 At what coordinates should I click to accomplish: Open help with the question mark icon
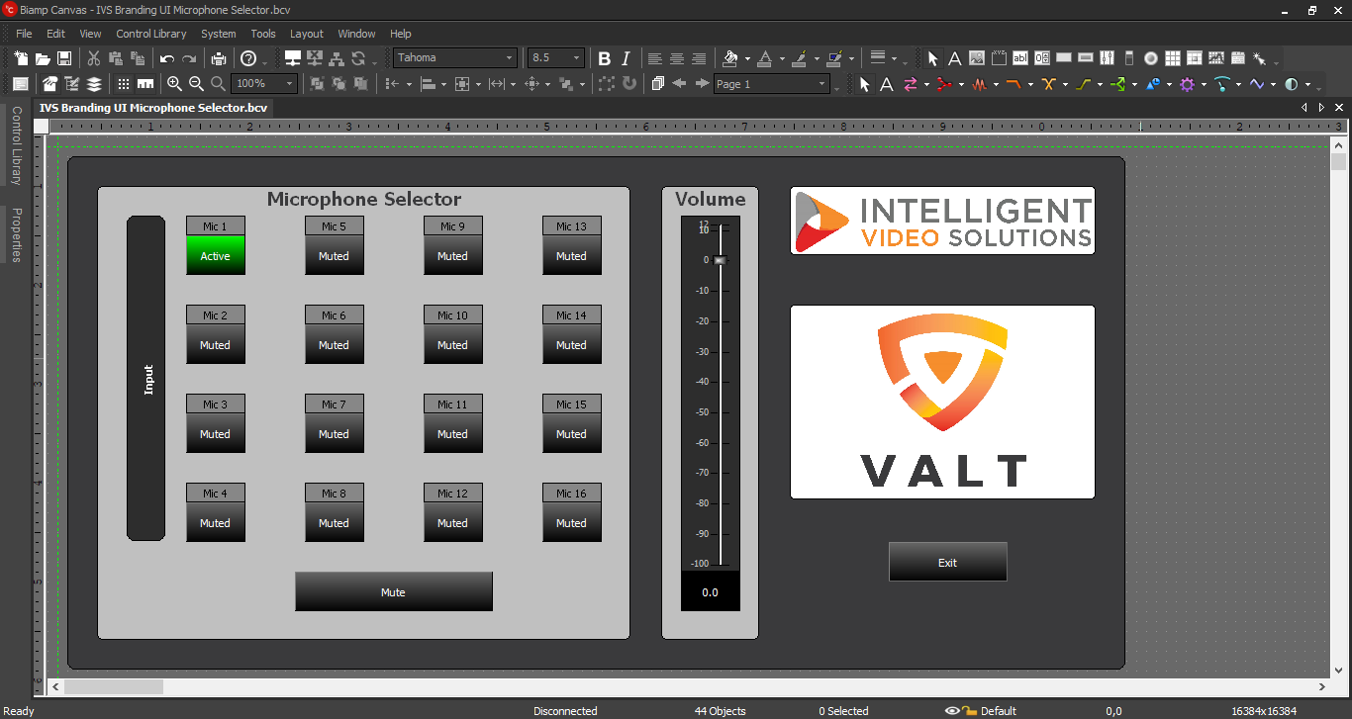[248, 58]
